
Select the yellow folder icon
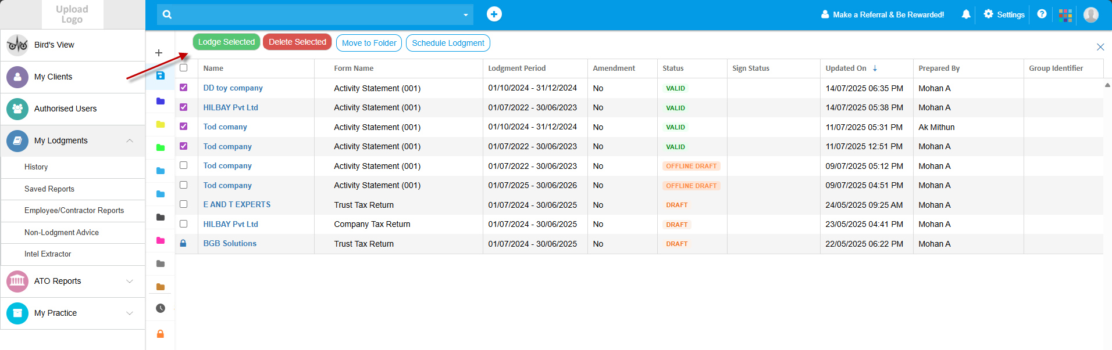tap(161, 124)
